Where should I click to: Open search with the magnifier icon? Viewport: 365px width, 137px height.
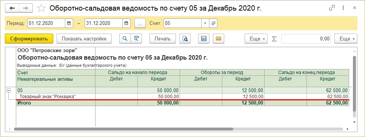pyautogui.click(x=125, y=38)
